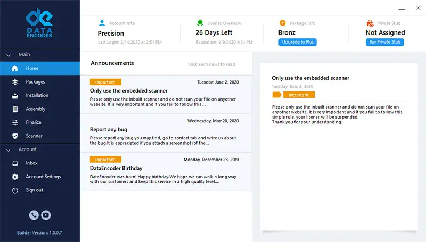Click the green License Overview badge icon
426x242 pixels.
[200, 23]
